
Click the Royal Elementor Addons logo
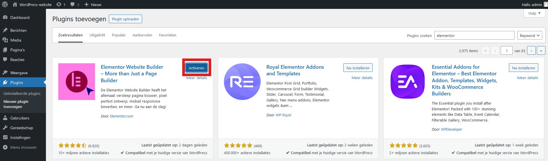(242, 82)
